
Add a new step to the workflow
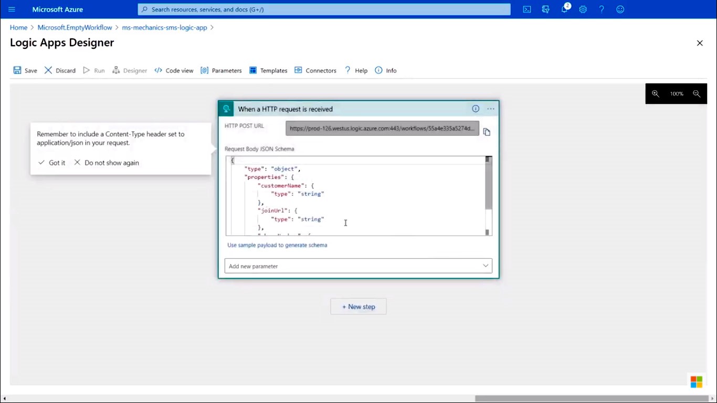[358, 306]
